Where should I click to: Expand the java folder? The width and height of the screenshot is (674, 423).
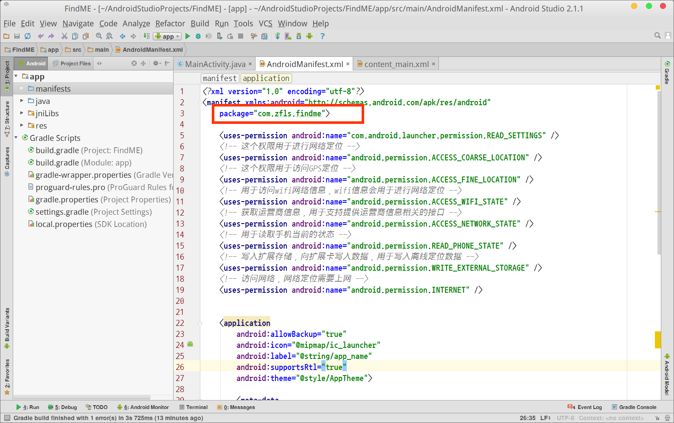click(22, 101)
